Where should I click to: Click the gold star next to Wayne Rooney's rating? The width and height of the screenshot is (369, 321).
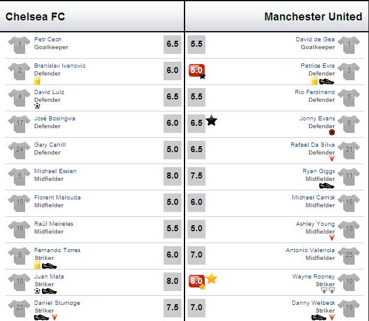coord(211,278)
